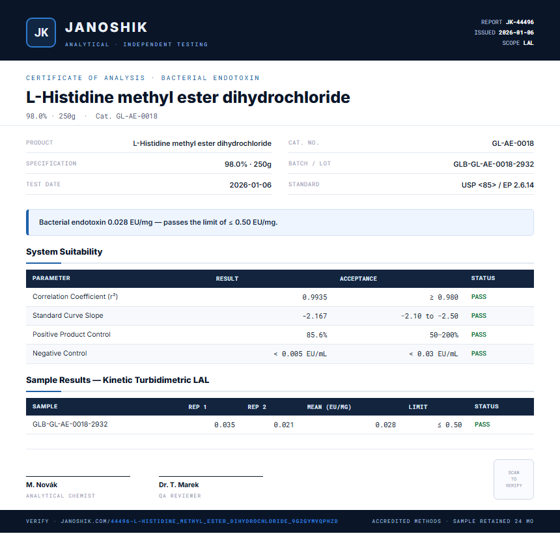
Task: Click the sample ID GLB-GL-AE-0018-2932 in results table
Action: pyautogui.click(x=70, y=424)
